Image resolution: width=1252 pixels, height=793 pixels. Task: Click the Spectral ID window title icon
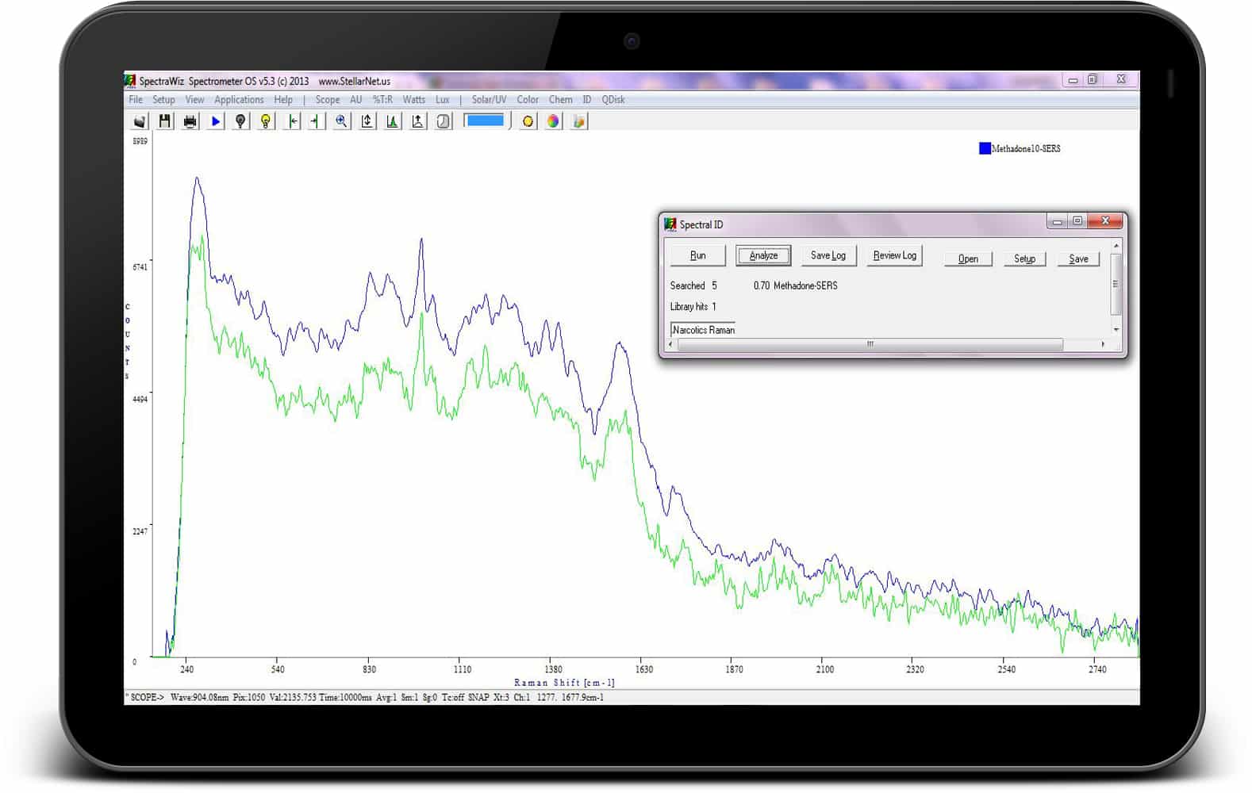[670, 224]
